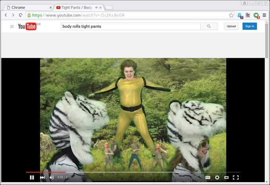Click the Sign in button
This screenshot has height=185, width=270.
[250, 26]
